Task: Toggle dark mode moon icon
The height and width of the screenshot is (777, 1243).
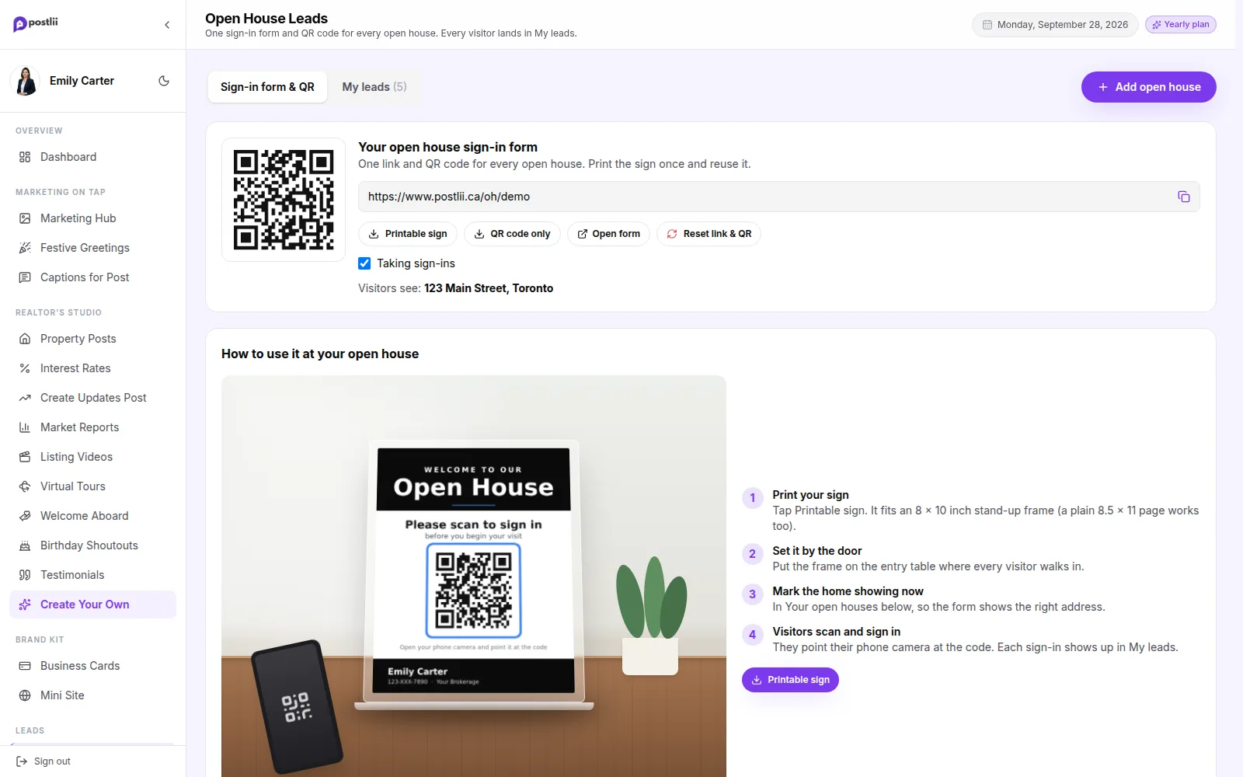Action: pos(164,81)
